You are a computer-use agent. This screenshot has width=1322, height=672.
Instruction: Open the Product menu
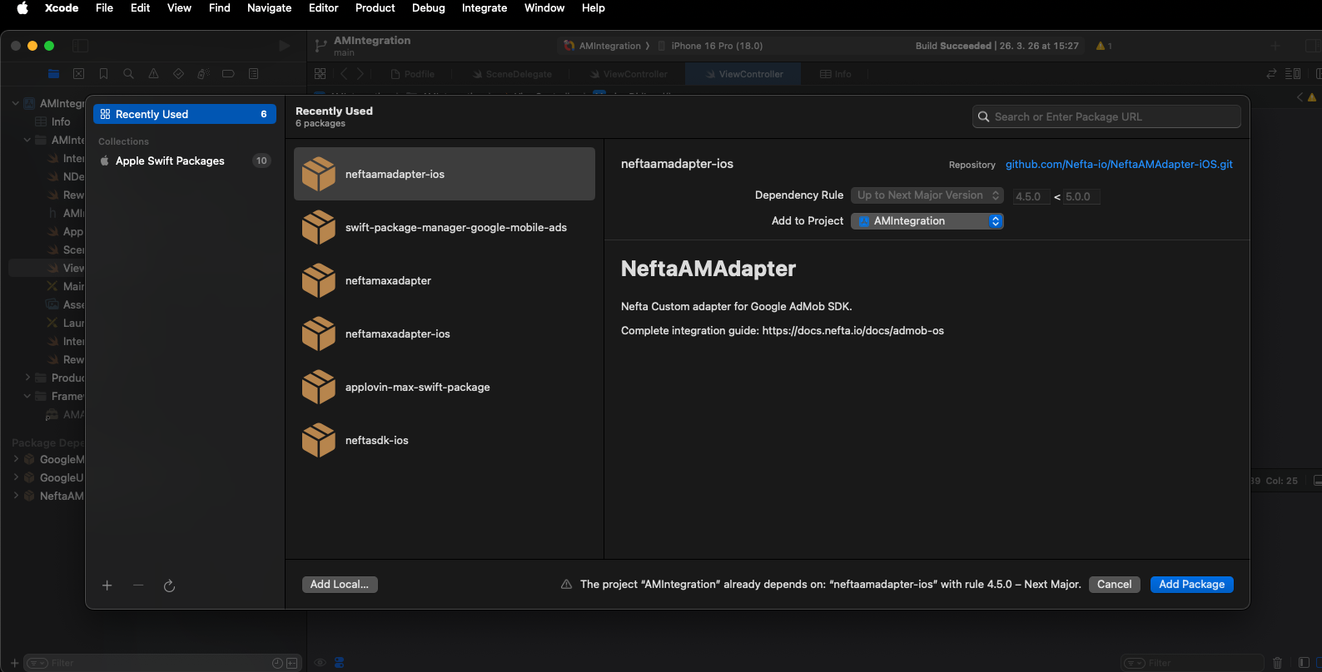375,8
